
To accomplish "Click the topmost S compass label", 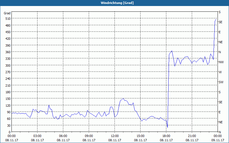I will pyautogui.click(x=220, y=12).
